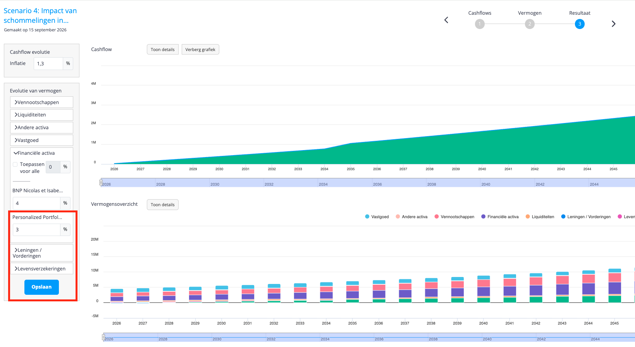Toggle Vastgoed legend marker in chart

pyautogui.click(x=367, y=217)
